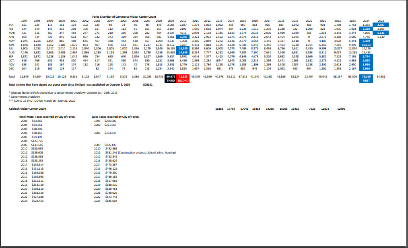Select highlighted JAN 2025 value 2,587
The width and height of the screenshot is (408, 248).
(381, 25)
